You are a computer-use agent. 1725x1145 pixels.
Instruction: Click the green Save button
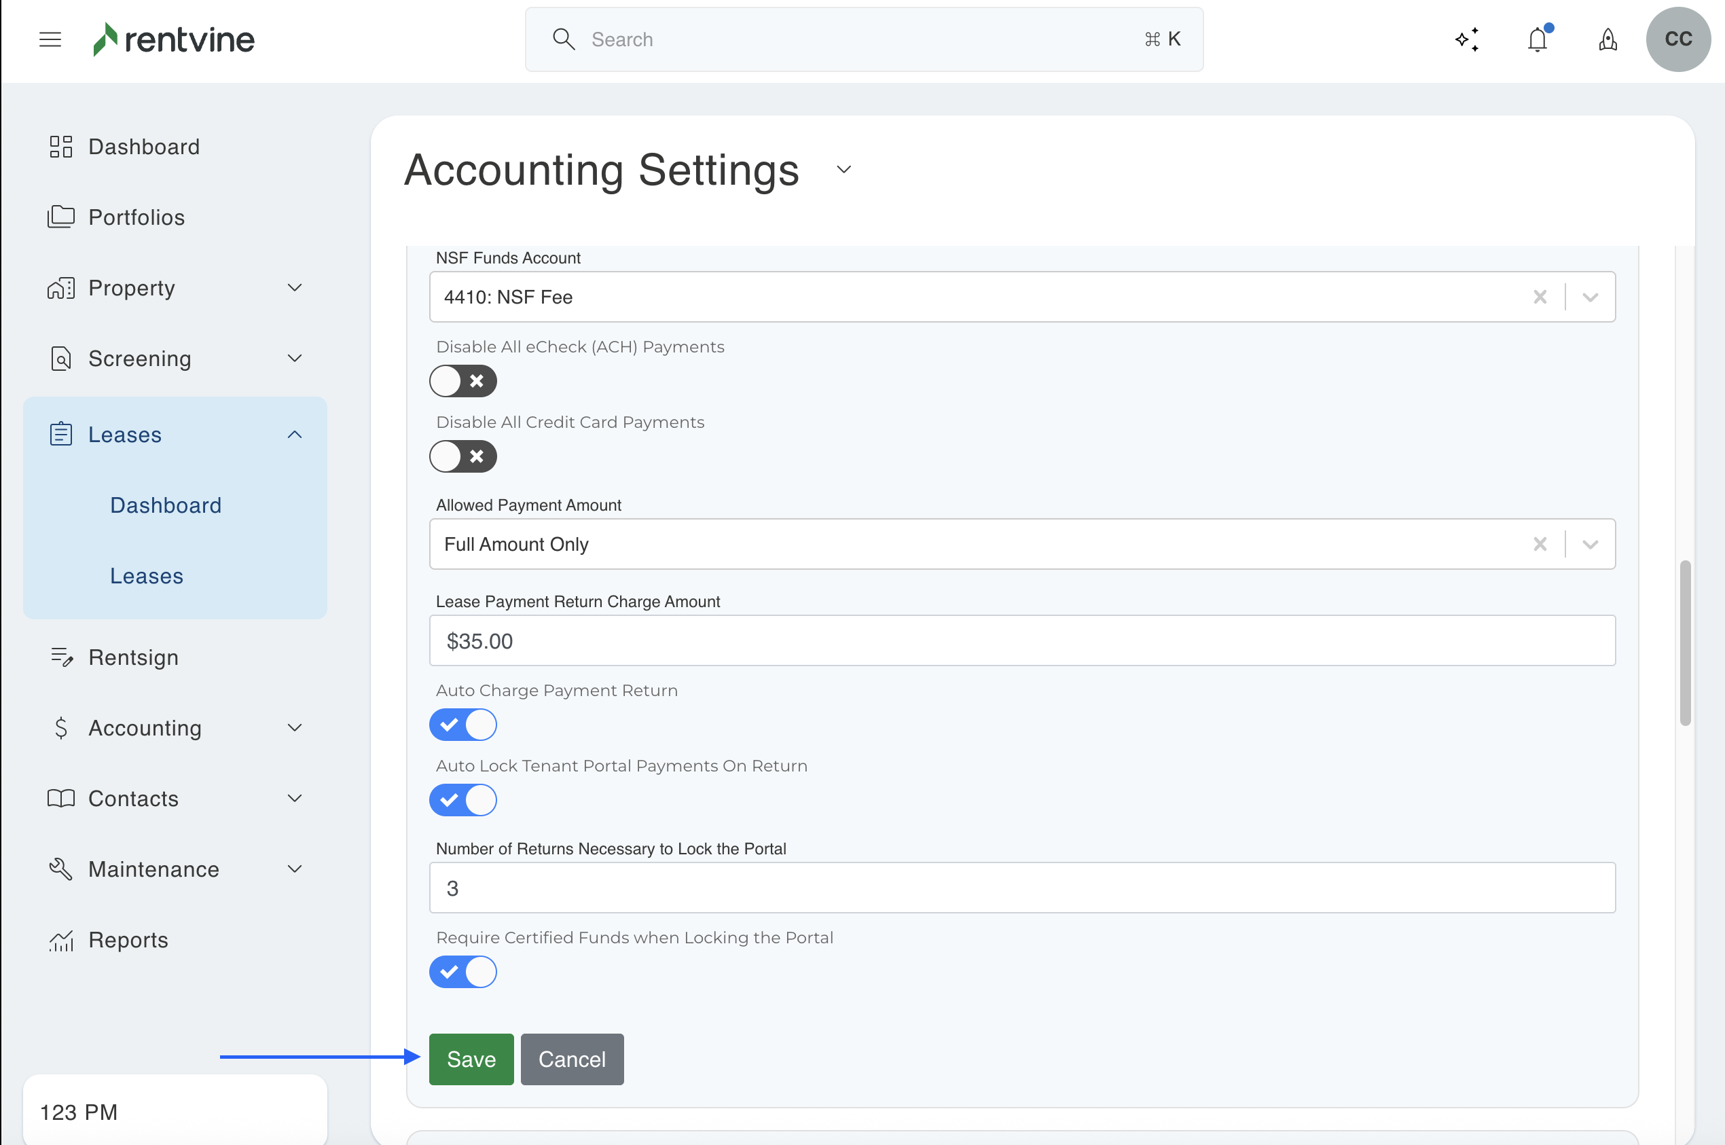(x=471, y=1059)
